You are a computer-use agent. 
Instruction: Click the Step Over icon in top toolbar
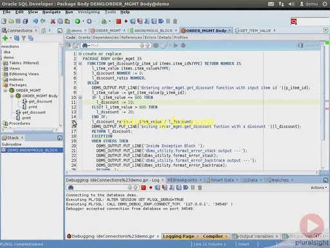(133, 21)
